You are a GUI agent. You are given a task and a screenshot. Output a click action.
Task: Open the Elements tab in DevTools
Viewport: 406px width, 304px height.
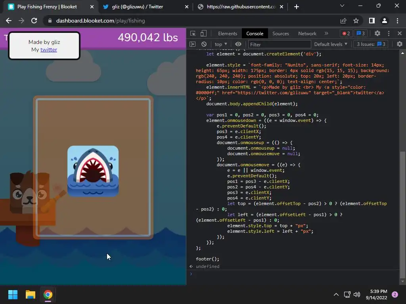click(x=228, y=34)
